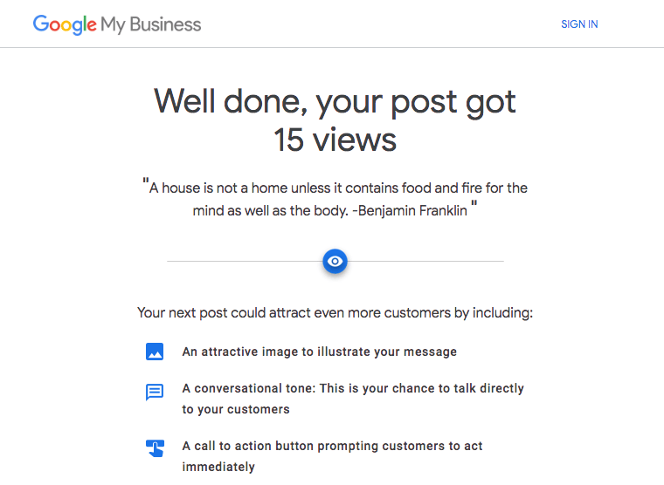Select the "Well done, your post got" heading
The width and height of the screenshot is (664, 485).
pos(335,102)
